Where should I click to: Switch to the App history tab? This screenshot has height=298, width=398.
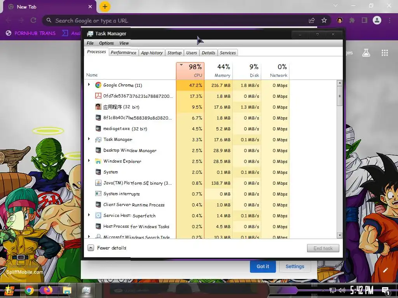coord(152,53)
